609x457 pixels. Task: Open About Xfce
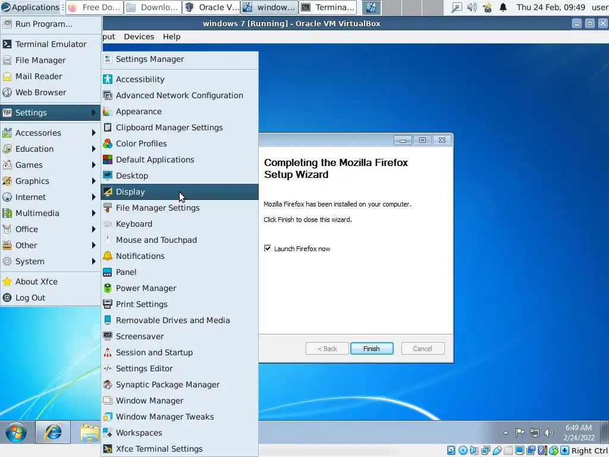51,281
